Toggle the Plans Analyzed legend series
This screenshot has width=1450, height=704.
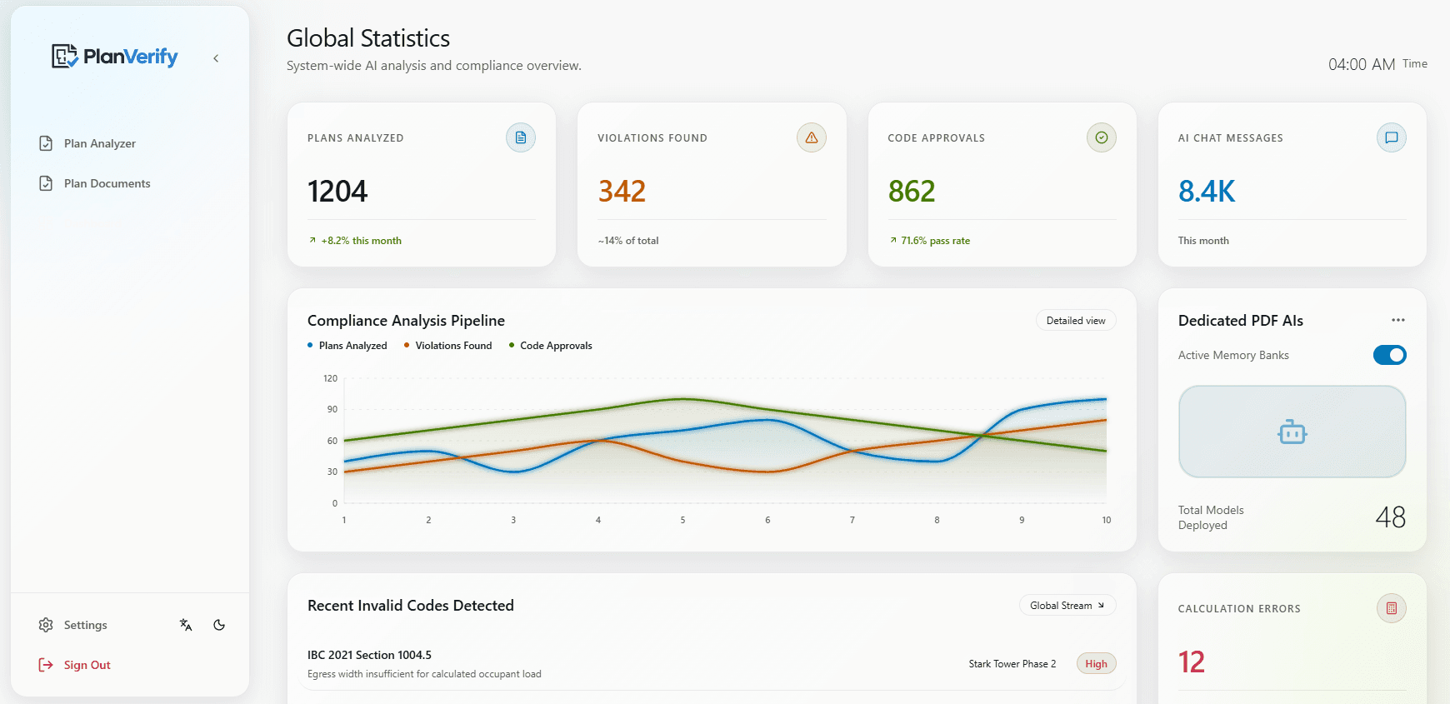click(347, 346)
